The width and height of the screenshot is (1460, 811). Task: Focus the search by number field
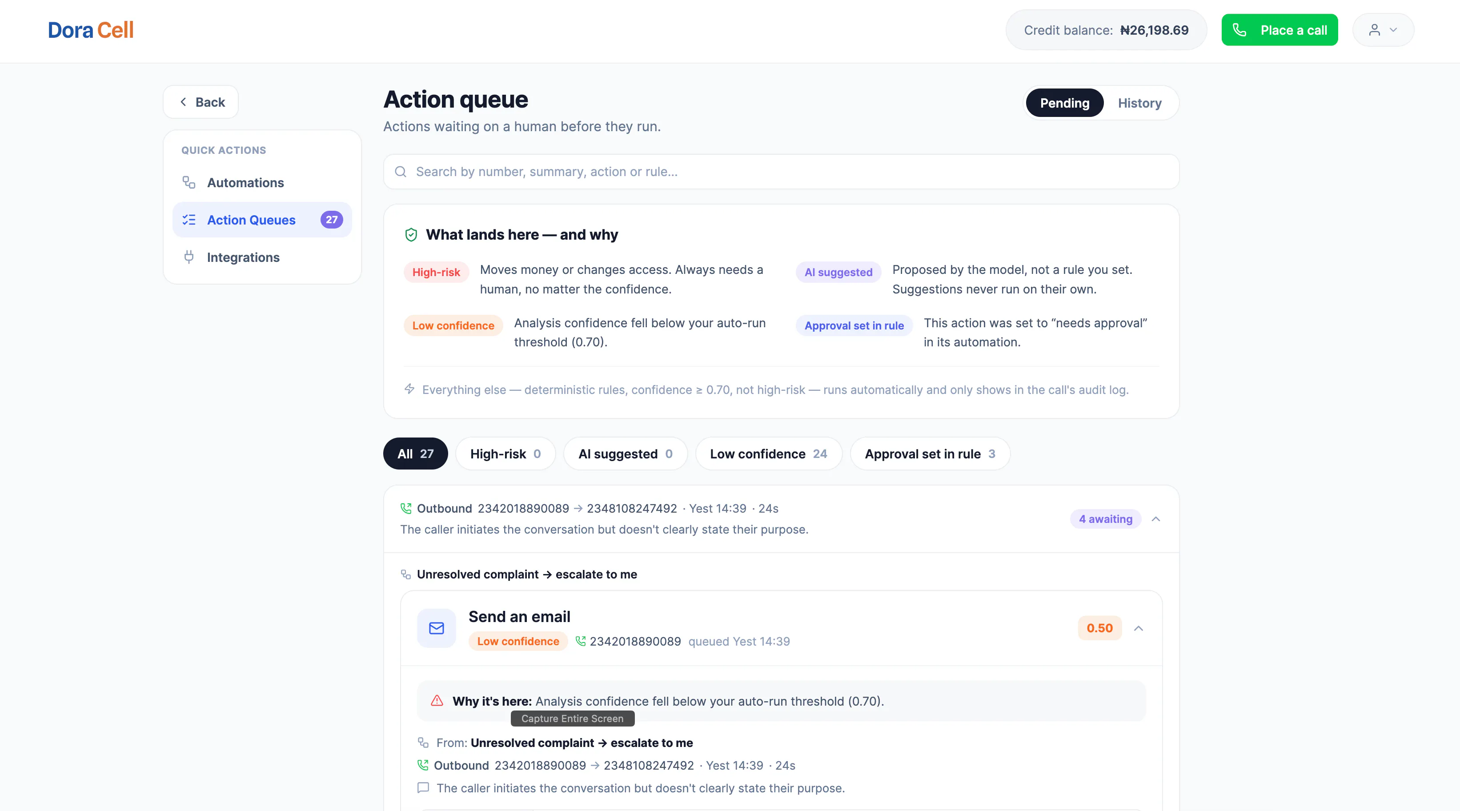point(781,172)
